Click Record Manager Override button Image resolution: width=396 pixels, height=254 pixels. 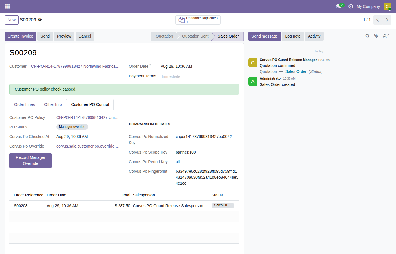[x=31, y=161]
